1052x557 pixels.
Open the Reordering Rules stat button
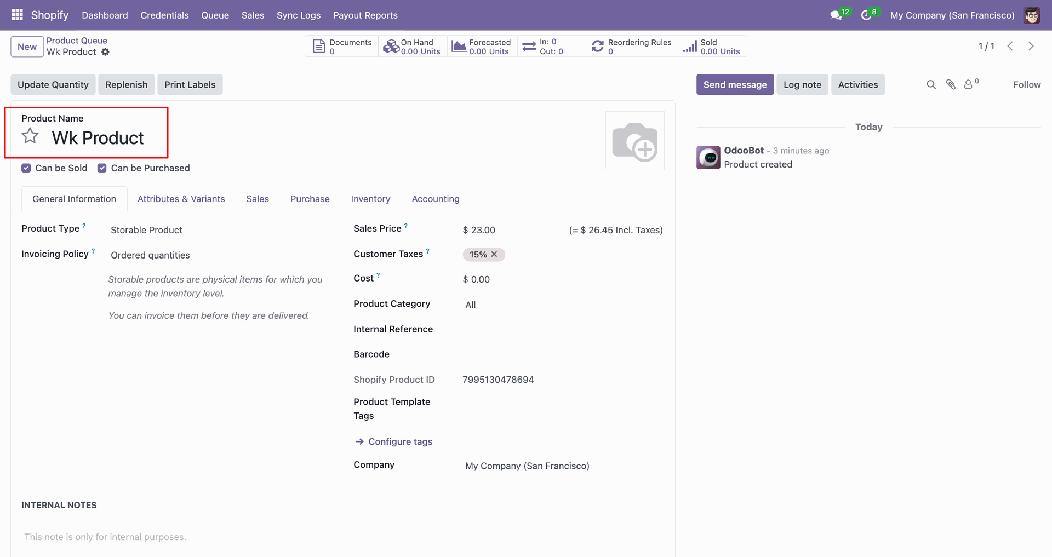pos(632,47)
